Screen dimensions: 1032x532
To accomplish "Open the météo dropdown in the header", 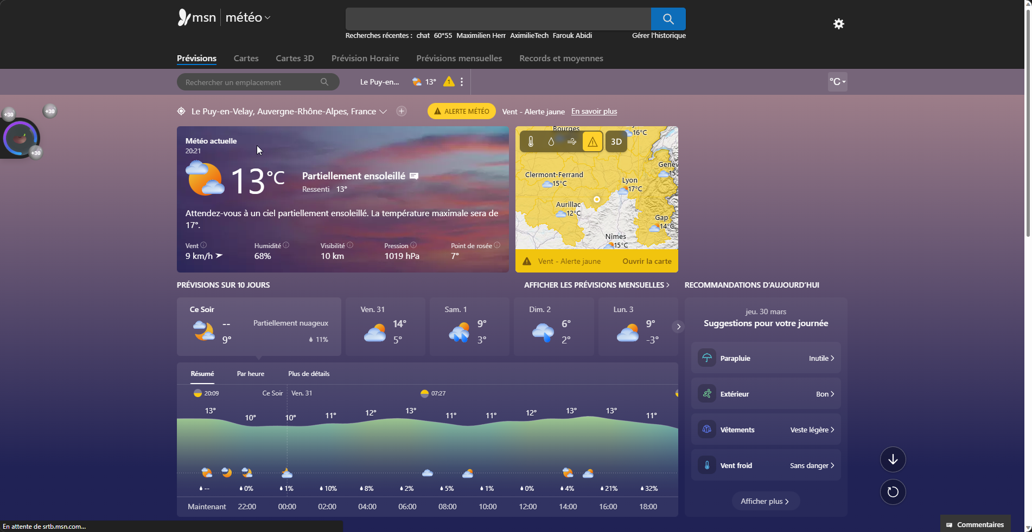I will [x=248, y=17].
